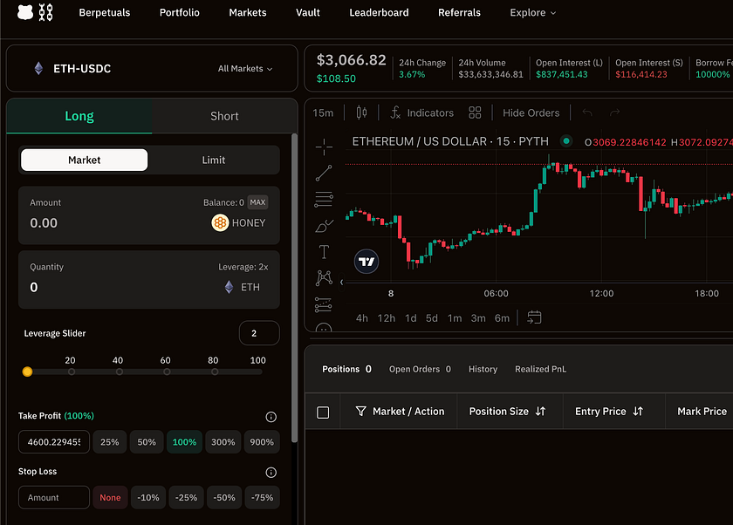Switch order type to Market

click(85, 160)
